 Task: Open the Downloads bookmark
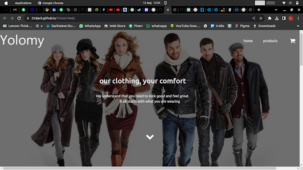(x=265, y=26)
